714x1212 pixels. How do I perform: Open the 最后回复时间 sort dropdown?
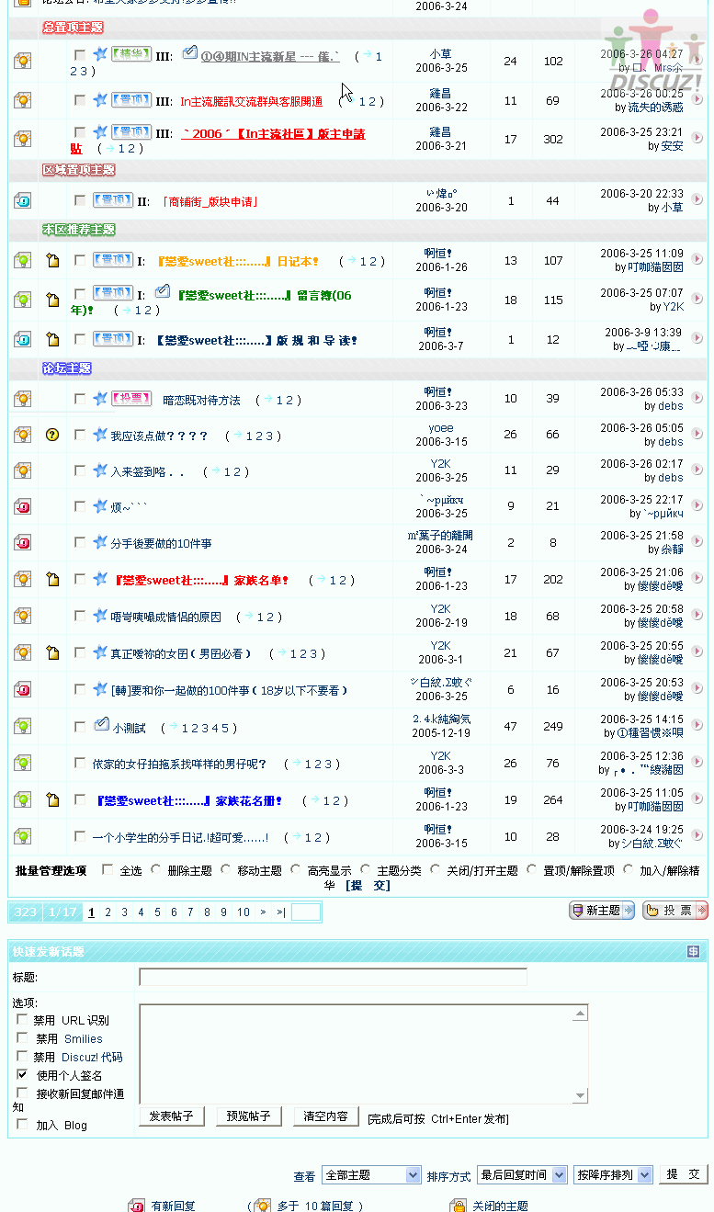pos(521,1174)
